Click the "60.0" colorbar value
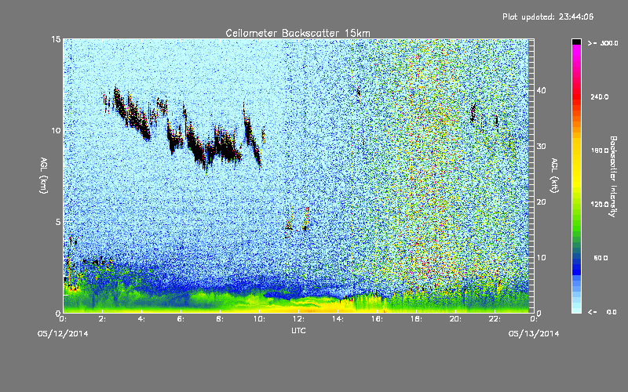Screen dimensions: 628x392 [x=601, y=258]
